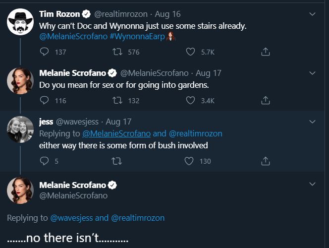This screenshot has width=329, height=248.
Task: View Tim Rozon's profile avatar
Action: [20, 22]
